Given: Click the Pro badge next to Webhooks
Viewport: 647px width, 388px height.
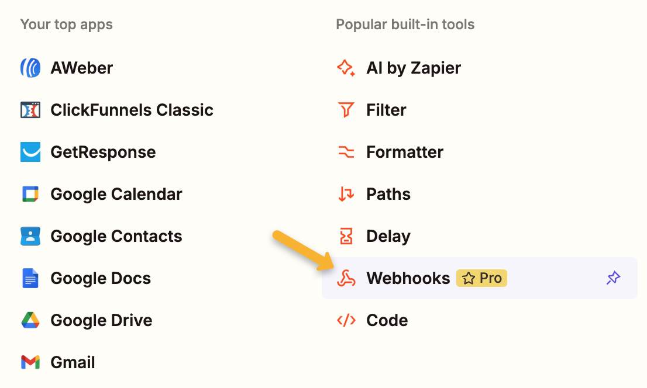Looking at the screenshot, I should click(x=481, y=278).
